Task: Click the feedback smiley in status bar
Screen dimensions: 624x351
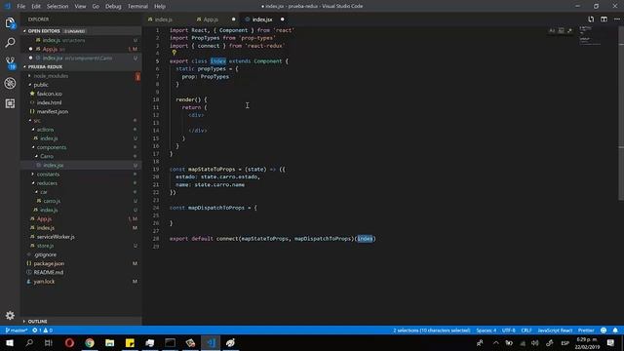Action: coord(604,331)
